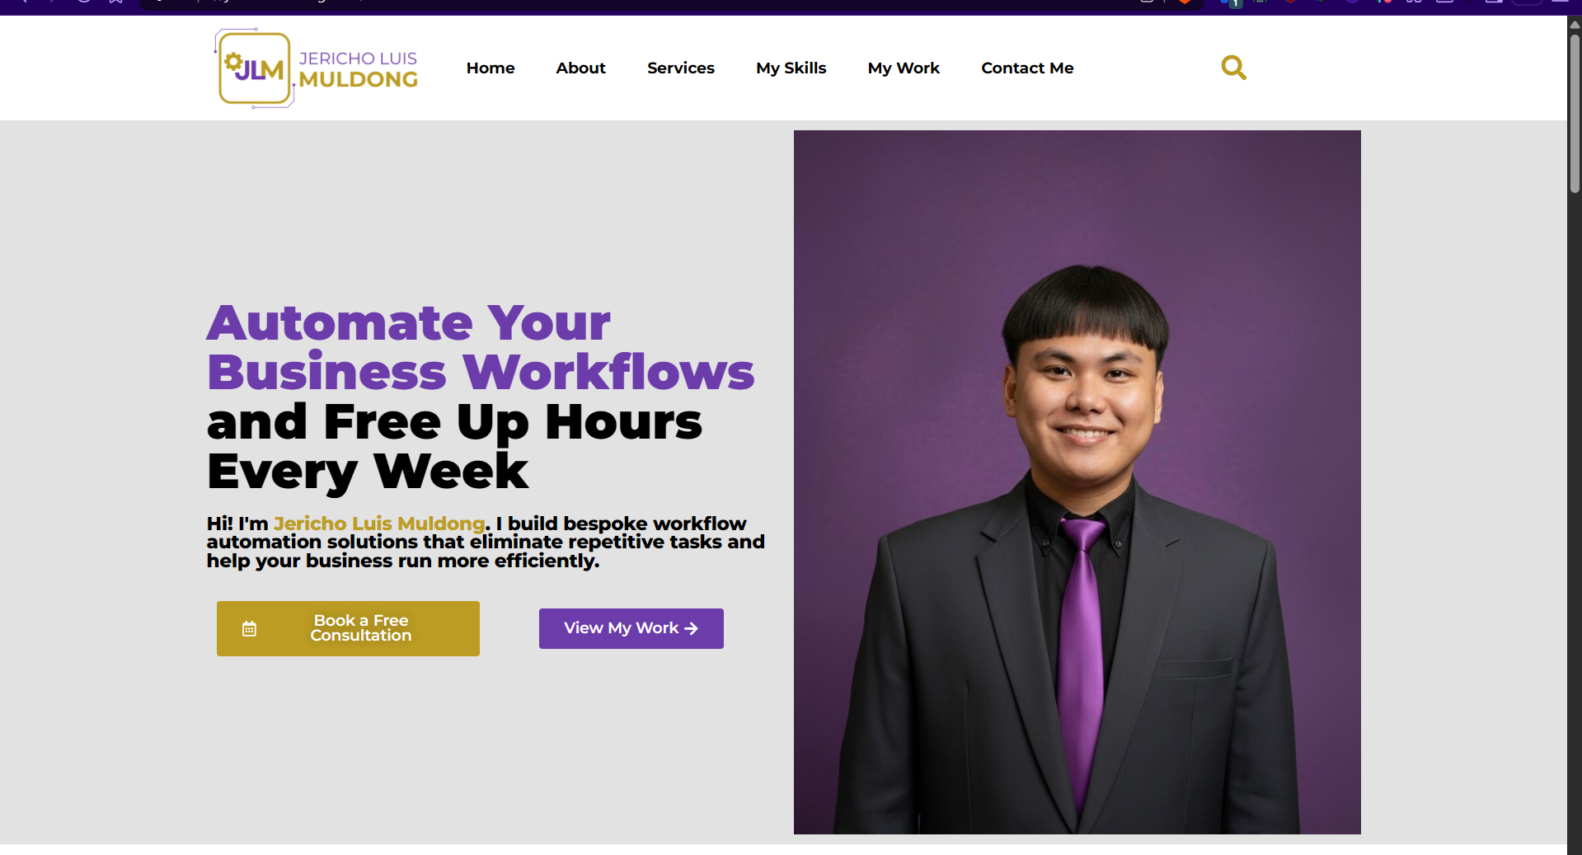Navigate to My Skills
Viewport: 1582px width, 855px height.
[x=791, y=68]
